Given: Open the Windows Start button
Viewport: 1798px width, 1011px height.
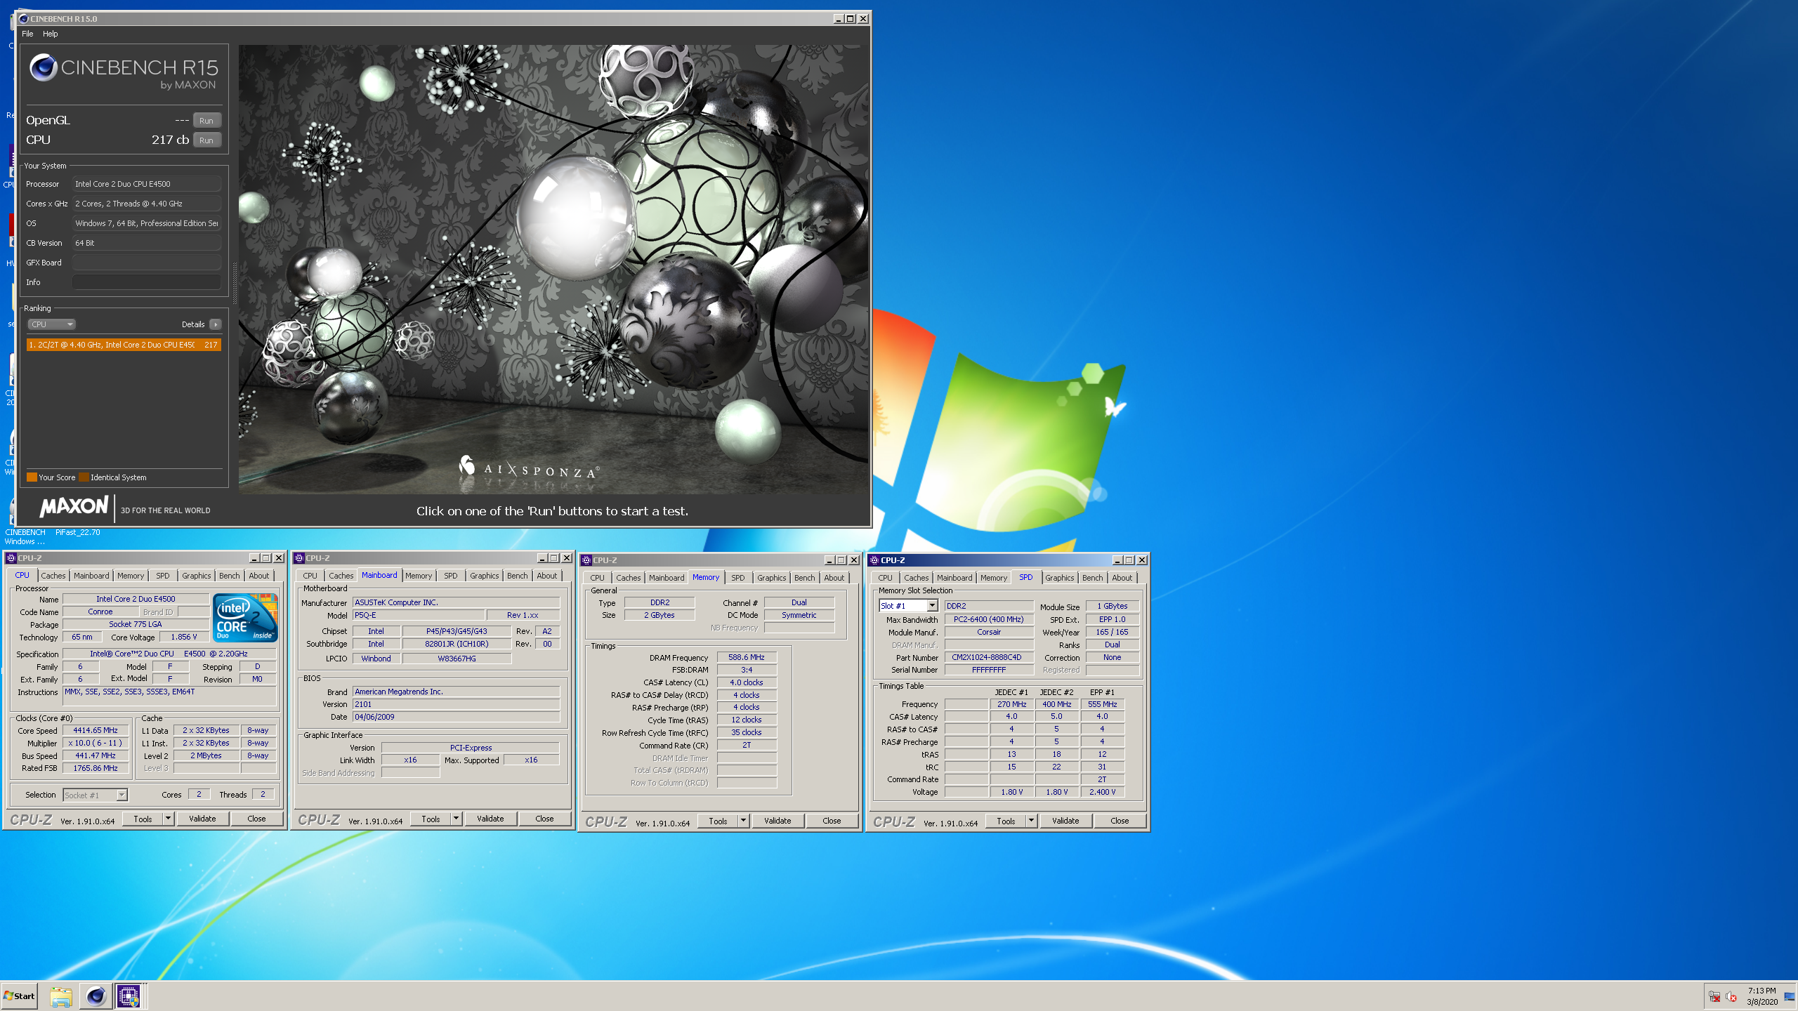Looking at the screenshot, I should [x=20, y=996].
